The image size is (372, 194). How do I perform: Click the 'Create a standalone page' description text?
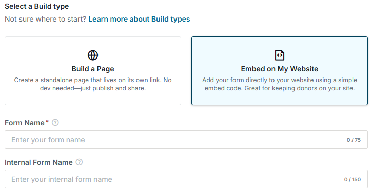point(93,84)
